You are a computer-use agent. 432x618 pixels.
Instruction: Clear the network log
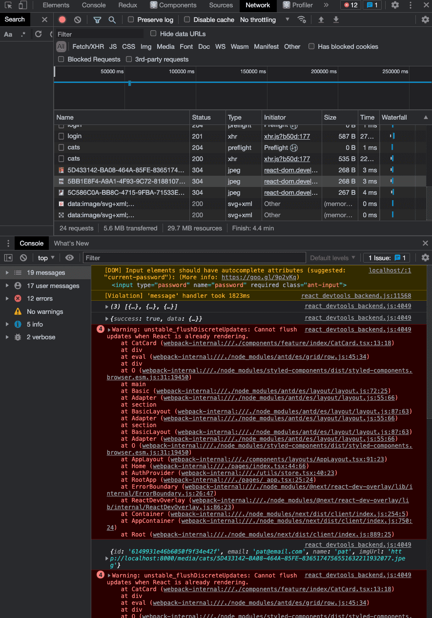pyautogui.click(x=78, y=20)
